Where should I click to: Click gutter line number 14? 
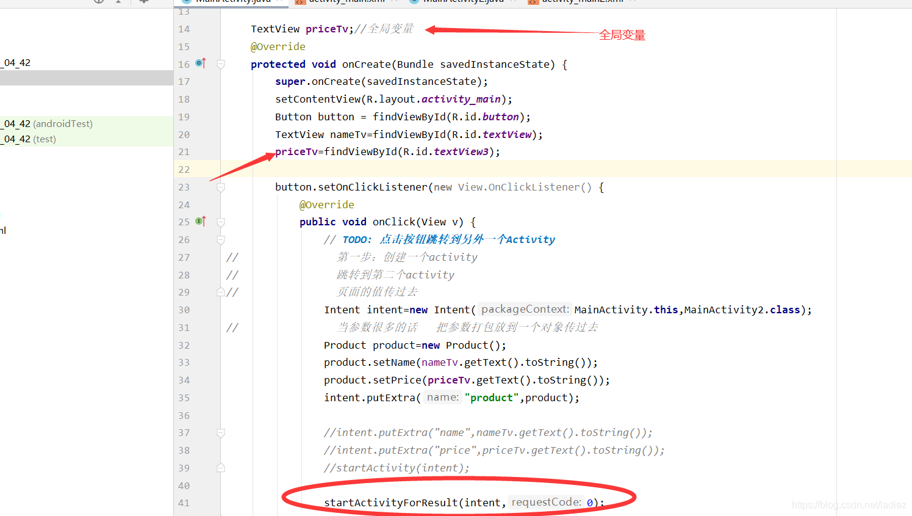[x=184, y=29]
